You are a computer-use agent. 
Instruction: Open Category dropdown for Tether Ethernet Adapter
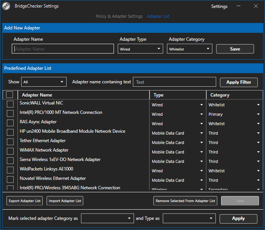pos(234,142)
